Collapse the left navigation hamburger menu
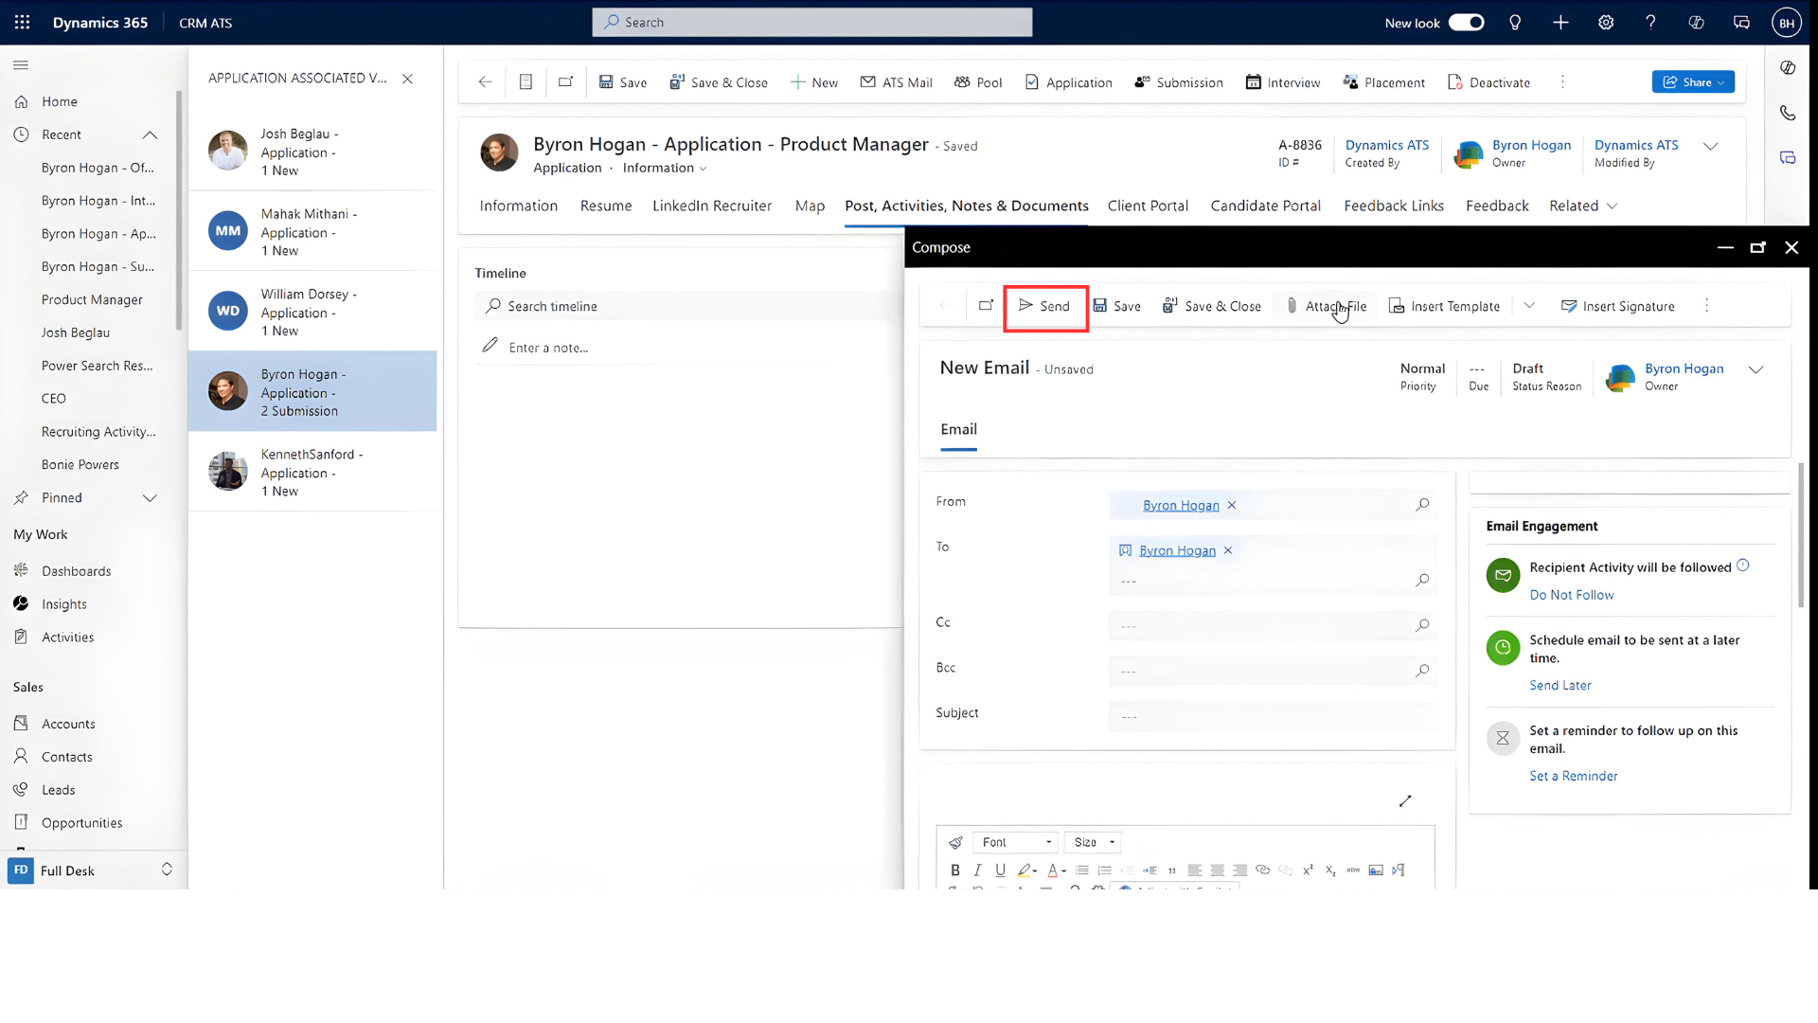Screen dimensions: 1818x1023 21,65
